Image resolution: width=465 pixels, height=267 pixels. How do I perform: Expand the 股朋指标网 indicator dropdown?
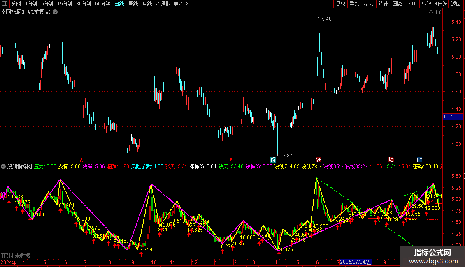tap(3, 166)
